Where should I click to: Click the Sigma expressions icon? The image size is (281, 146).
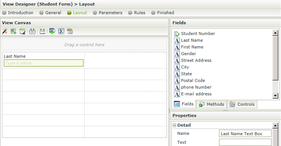[61, 31]
